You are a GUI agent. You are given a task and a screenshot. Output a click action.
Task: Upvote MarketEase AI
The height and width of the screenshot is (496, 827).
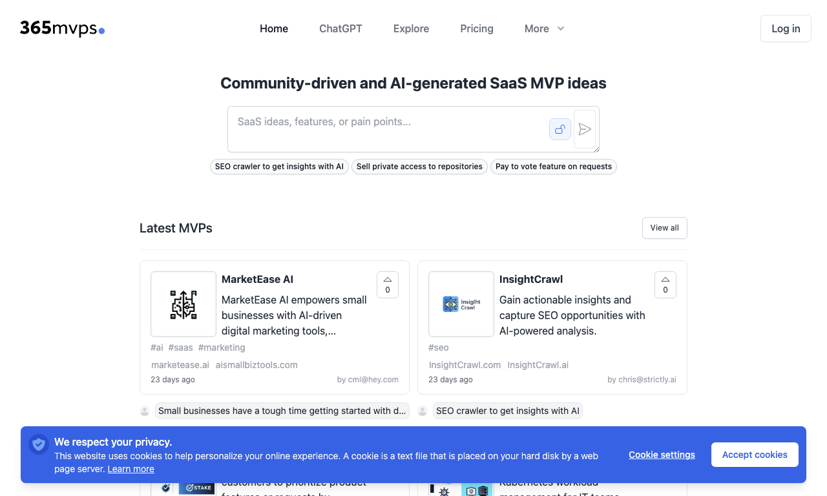[388, 285]
